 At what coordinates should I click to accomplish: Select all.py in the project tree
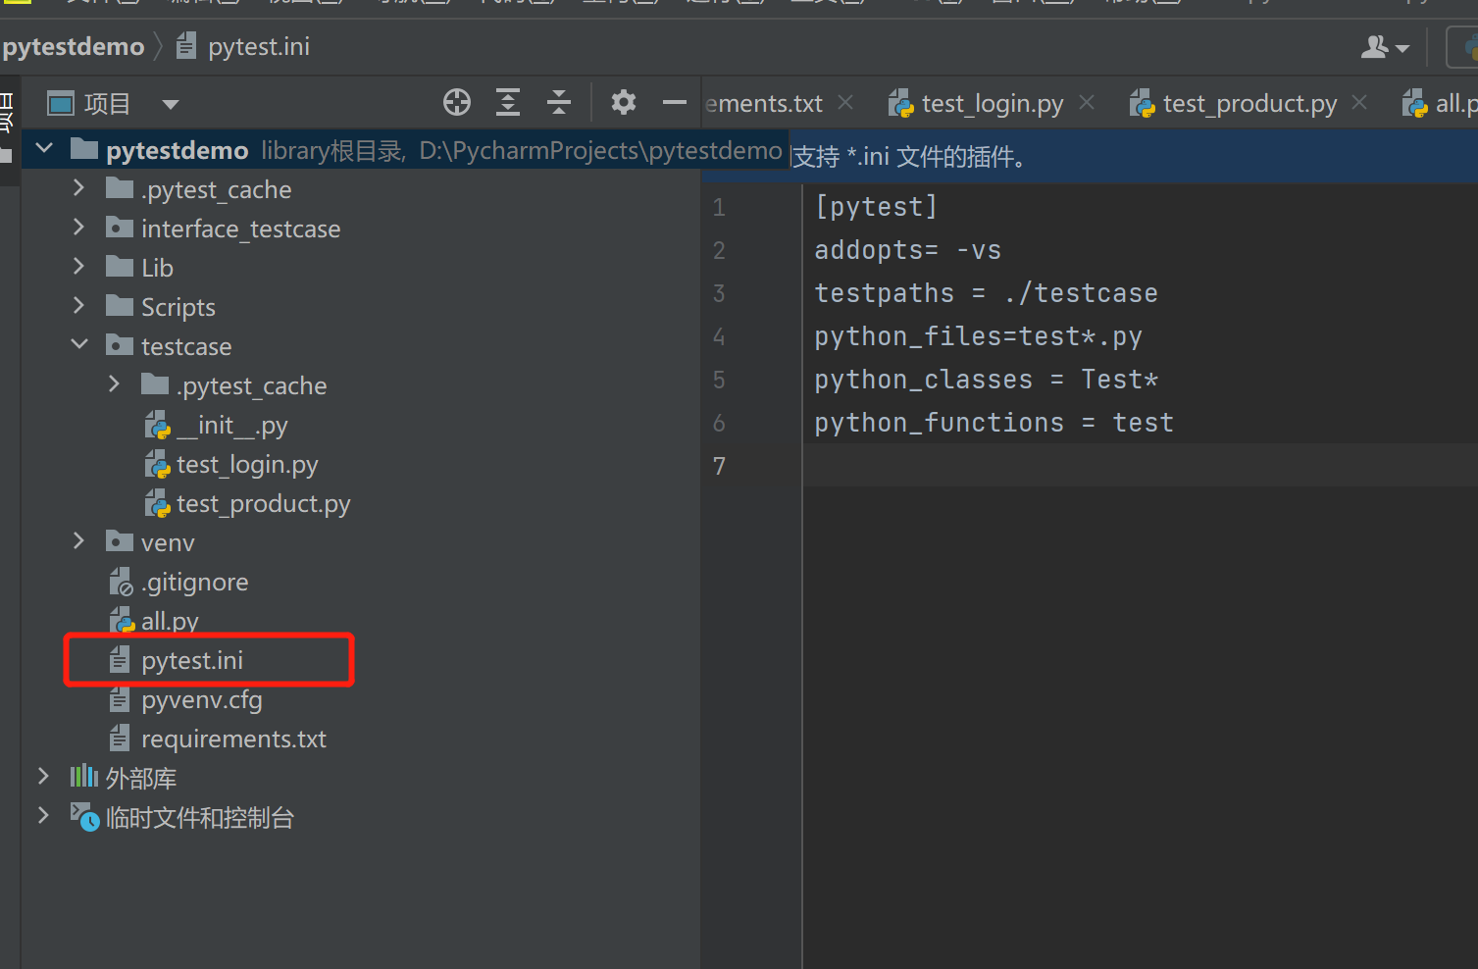tap(170, 622)
